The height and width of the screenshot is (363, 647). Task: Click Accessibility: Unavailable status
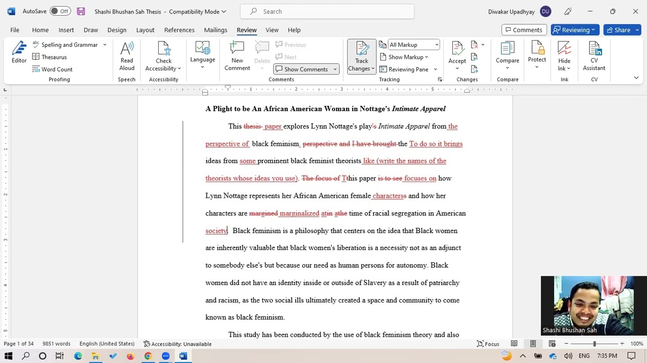(177, 344)
